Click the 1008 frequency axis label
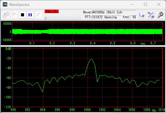 click(x=147, y=110)
